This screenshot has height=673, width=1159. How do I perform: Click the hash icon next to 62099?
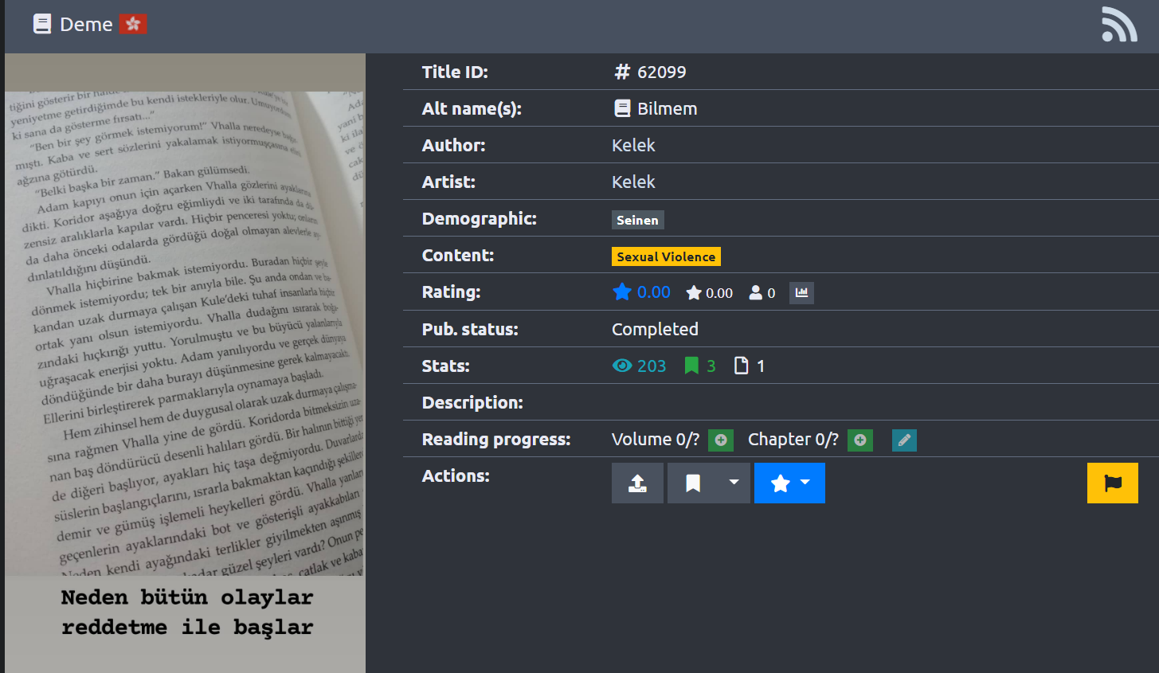[x=622, y=72]
